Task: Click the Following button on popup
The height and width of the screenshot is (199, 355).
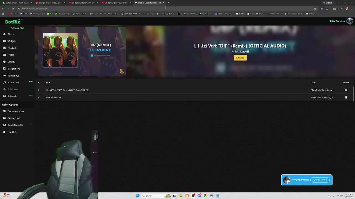Action: point(320,180)
